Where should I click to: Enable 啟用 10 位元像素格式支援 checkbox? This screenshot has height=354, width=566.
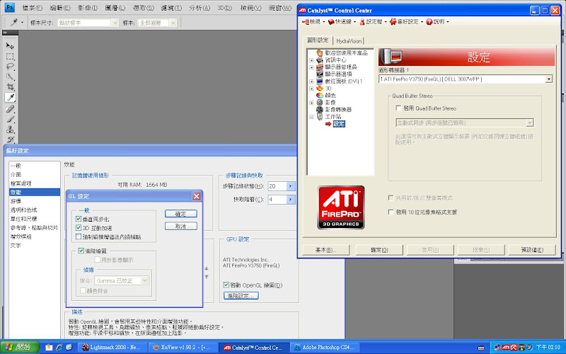pyautogui.click(x=391, y=212)
